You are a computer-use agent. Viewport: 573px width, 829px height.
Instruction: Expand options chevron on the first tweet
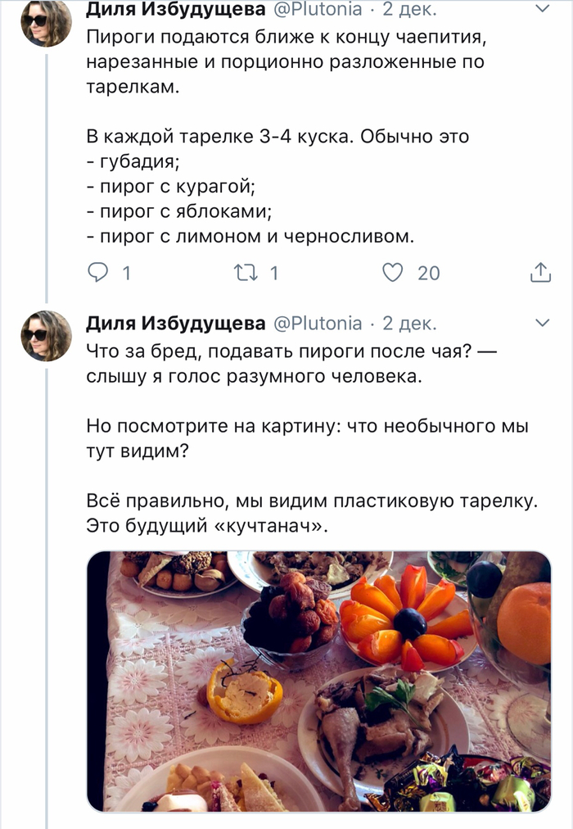point(542,10)
